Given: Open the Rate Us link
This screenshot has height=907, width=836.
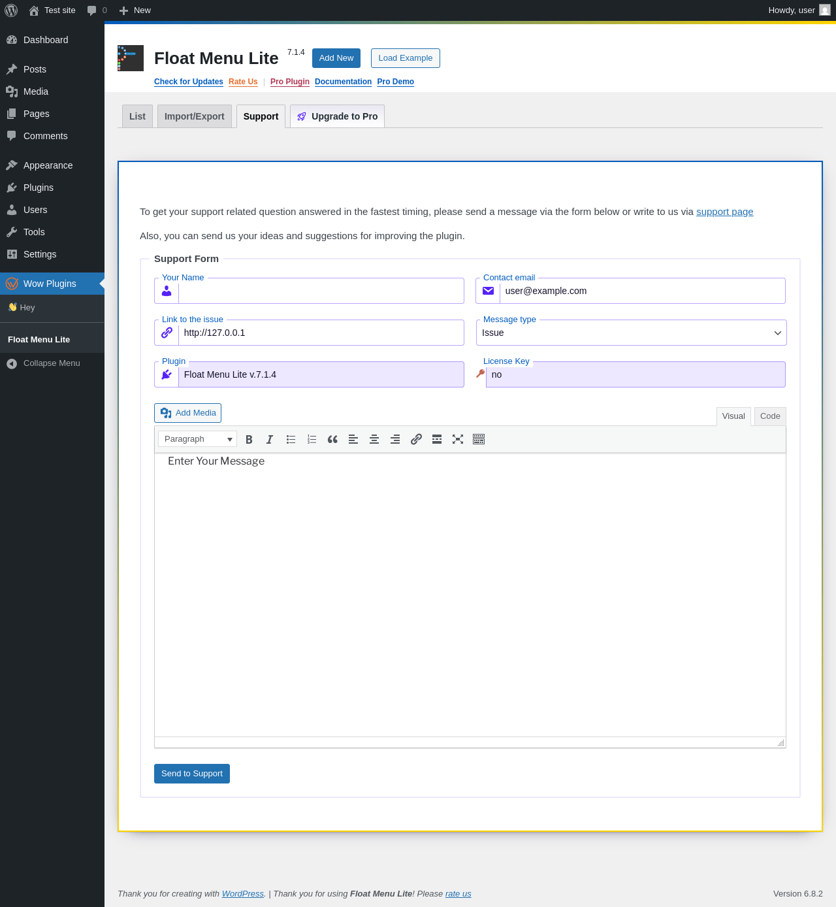Looking at the screenshot, I should pyautogui.click(x=243, y=82).
